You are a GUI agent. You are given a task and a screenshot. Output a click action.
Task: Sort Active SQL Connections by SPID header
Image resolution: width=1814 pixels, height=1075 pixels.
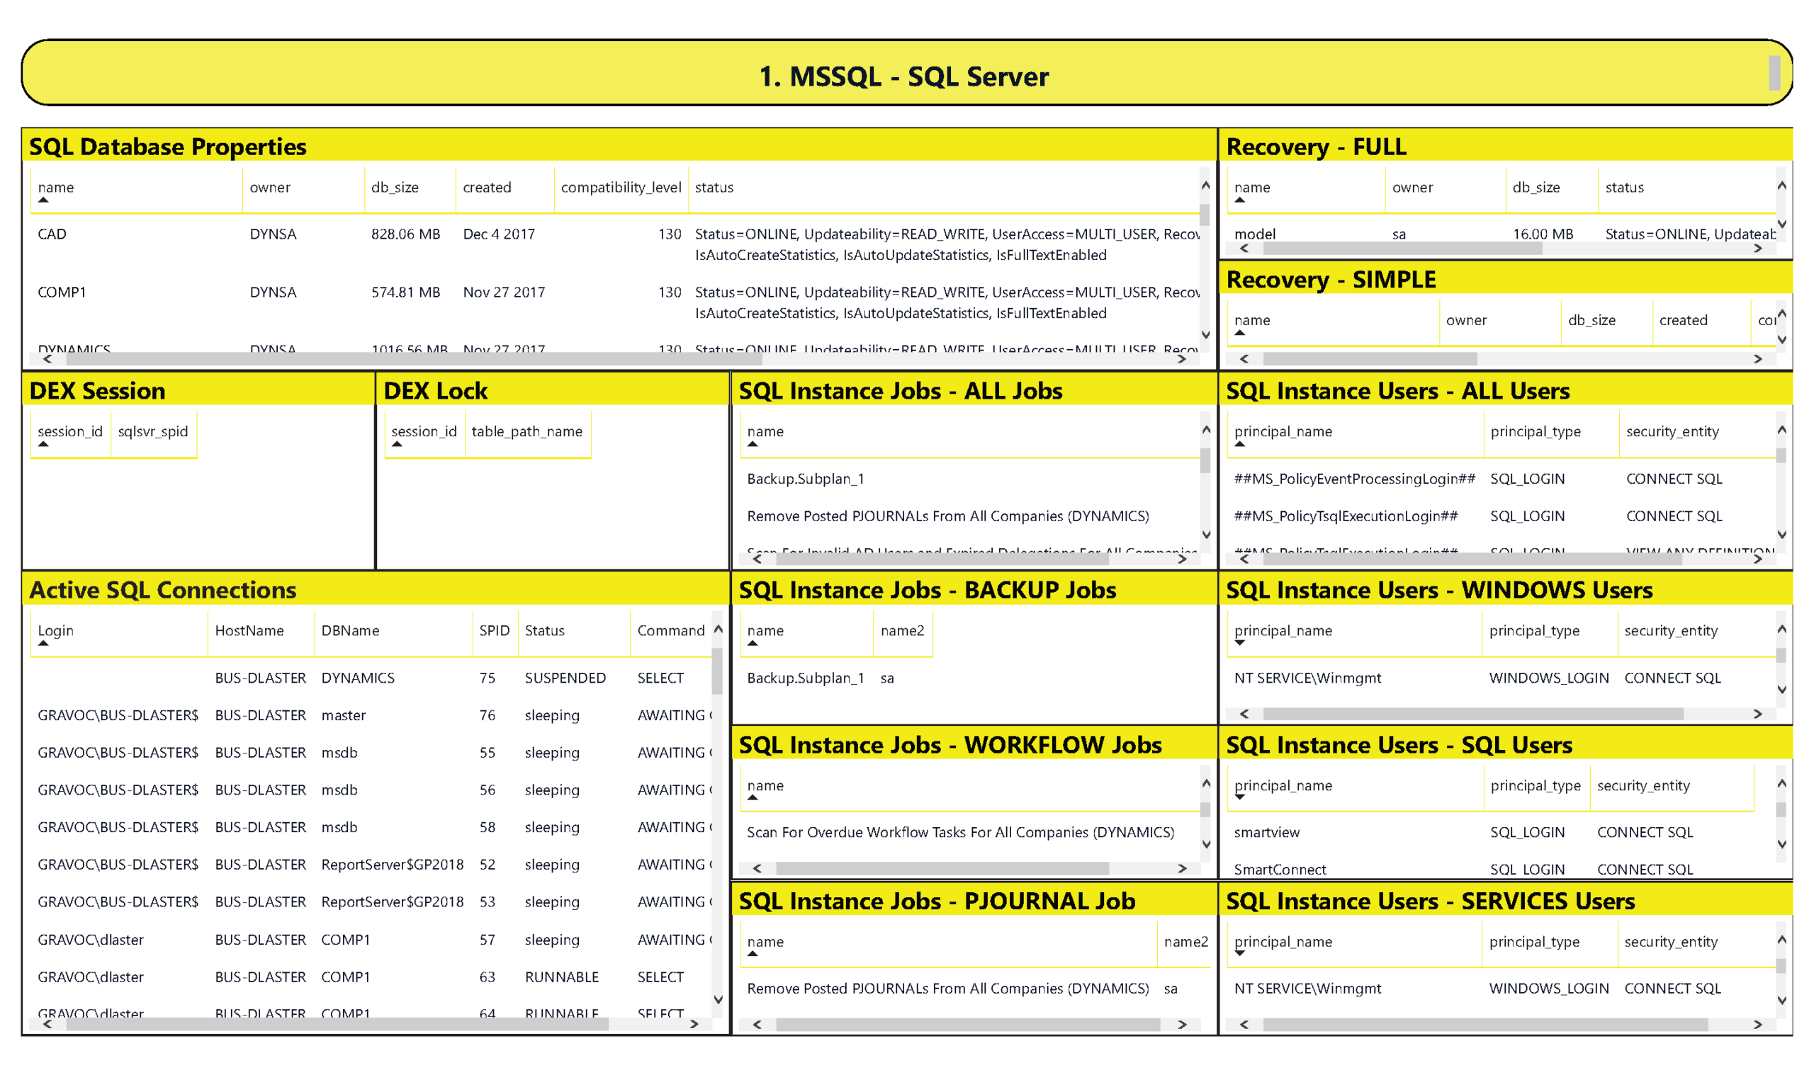(x=495, y=631)
